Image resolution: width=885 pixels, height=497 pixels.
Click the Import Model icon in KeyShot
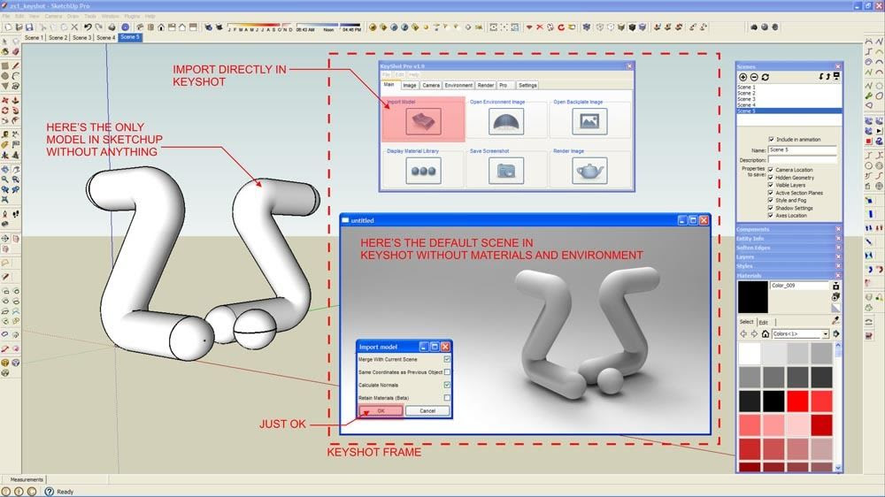pyautogui.click(x=423, y=121)
